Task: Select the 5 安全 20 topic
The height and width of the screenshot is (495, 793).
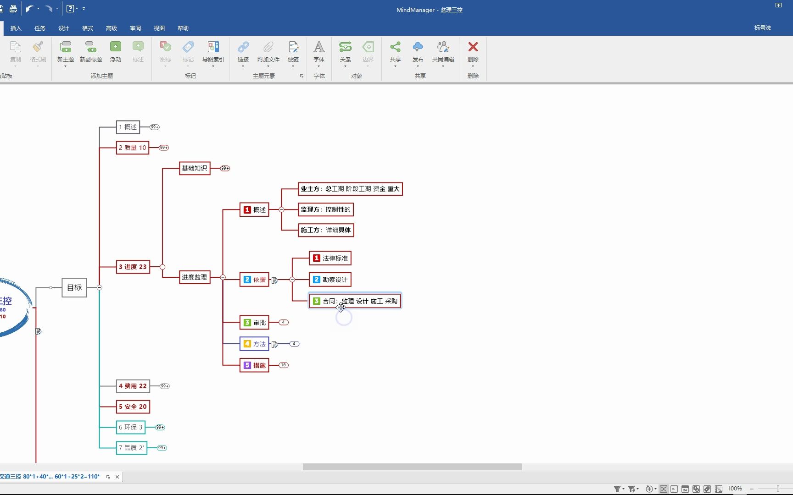Action: pyautogui.click(x=133, y=407)
